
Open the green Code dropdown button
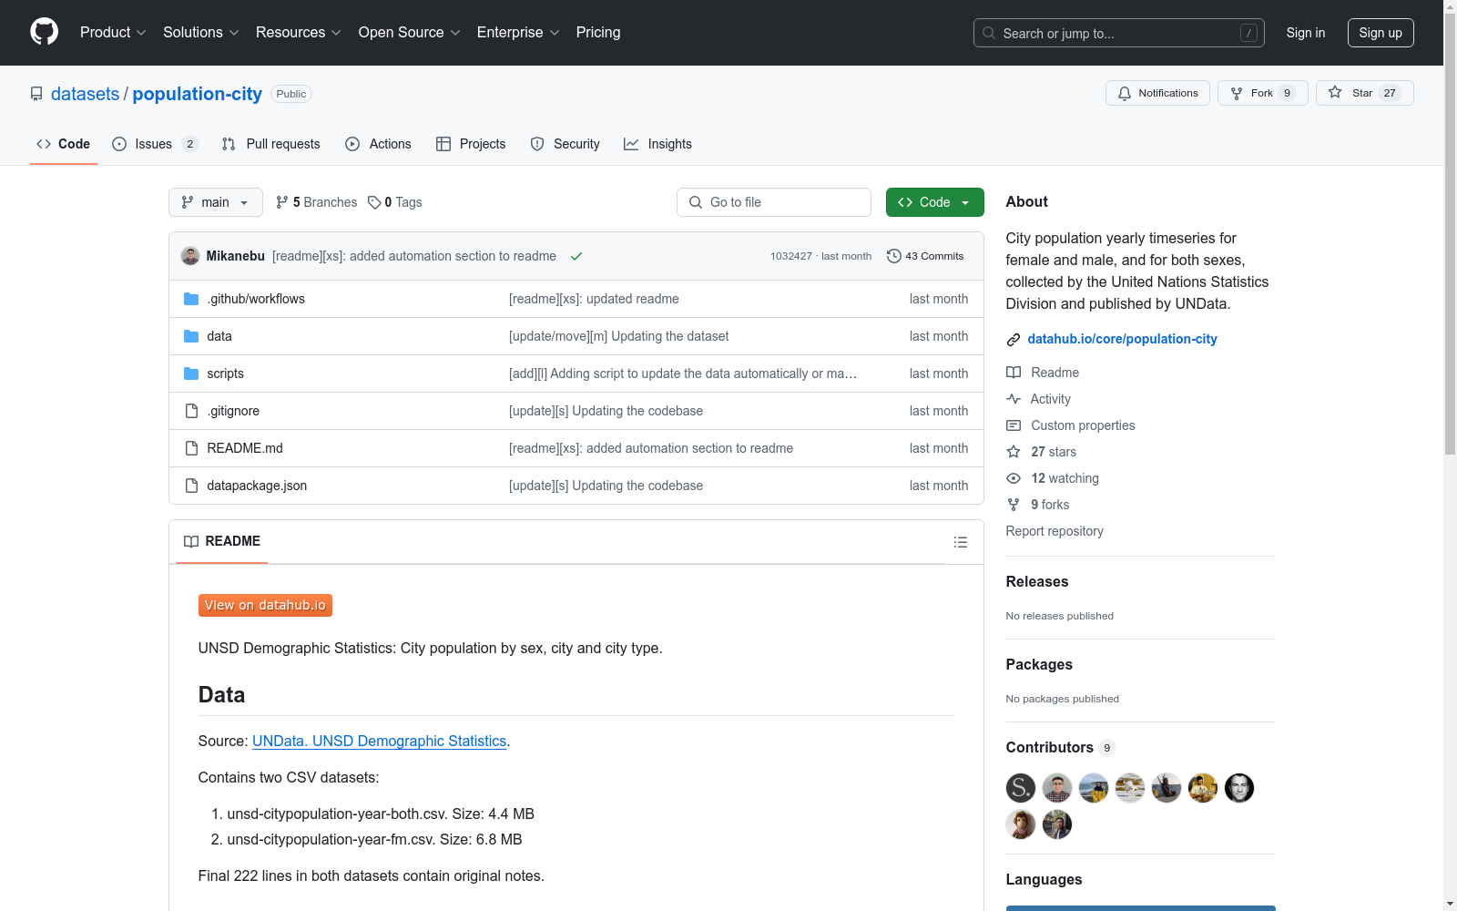[934, 202]
